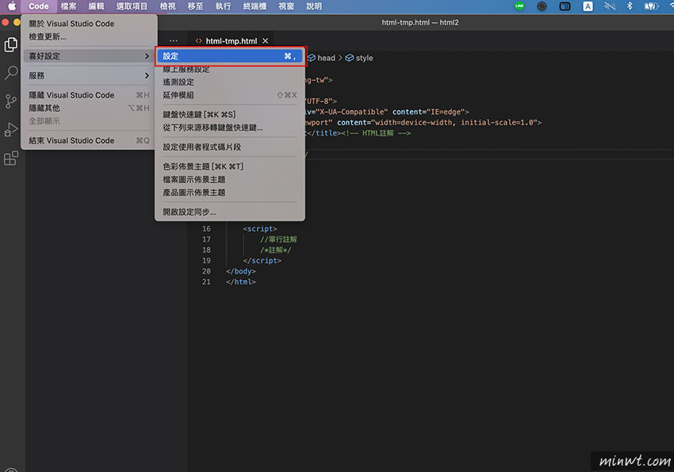This screenshot has height=472, width=674.
Task: Click the head breadcrumb item
Action: click(321, 58)
